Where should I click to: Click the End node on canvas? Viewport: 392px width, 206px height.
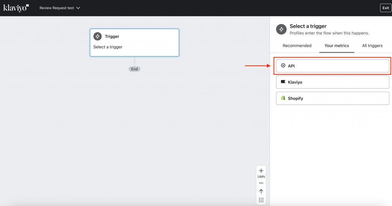pyautogui.click(x=134, y=69)
